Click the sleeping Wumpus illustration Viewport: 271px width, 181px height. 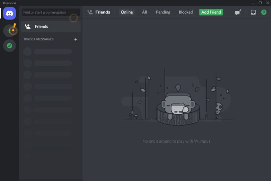pyautogui.click(x=178, y=107)
